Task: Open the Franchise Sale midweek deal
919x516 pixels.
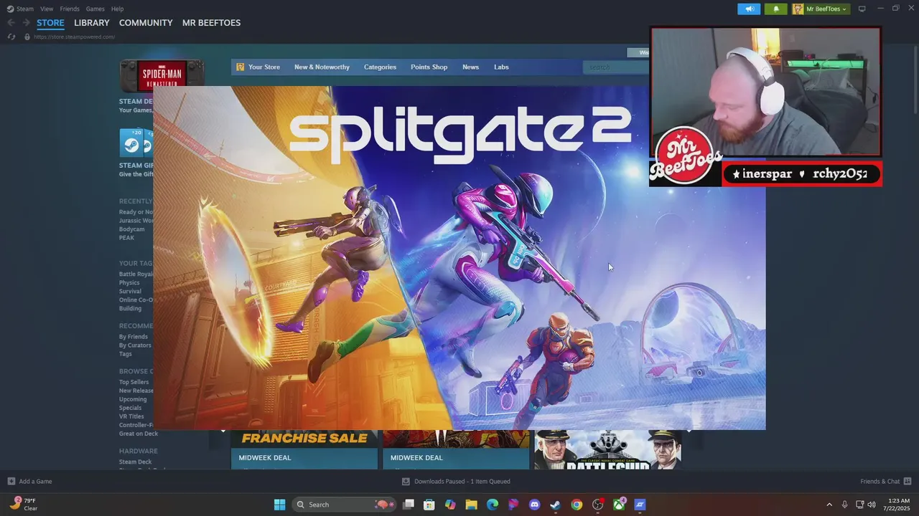Action: point(304,449)
